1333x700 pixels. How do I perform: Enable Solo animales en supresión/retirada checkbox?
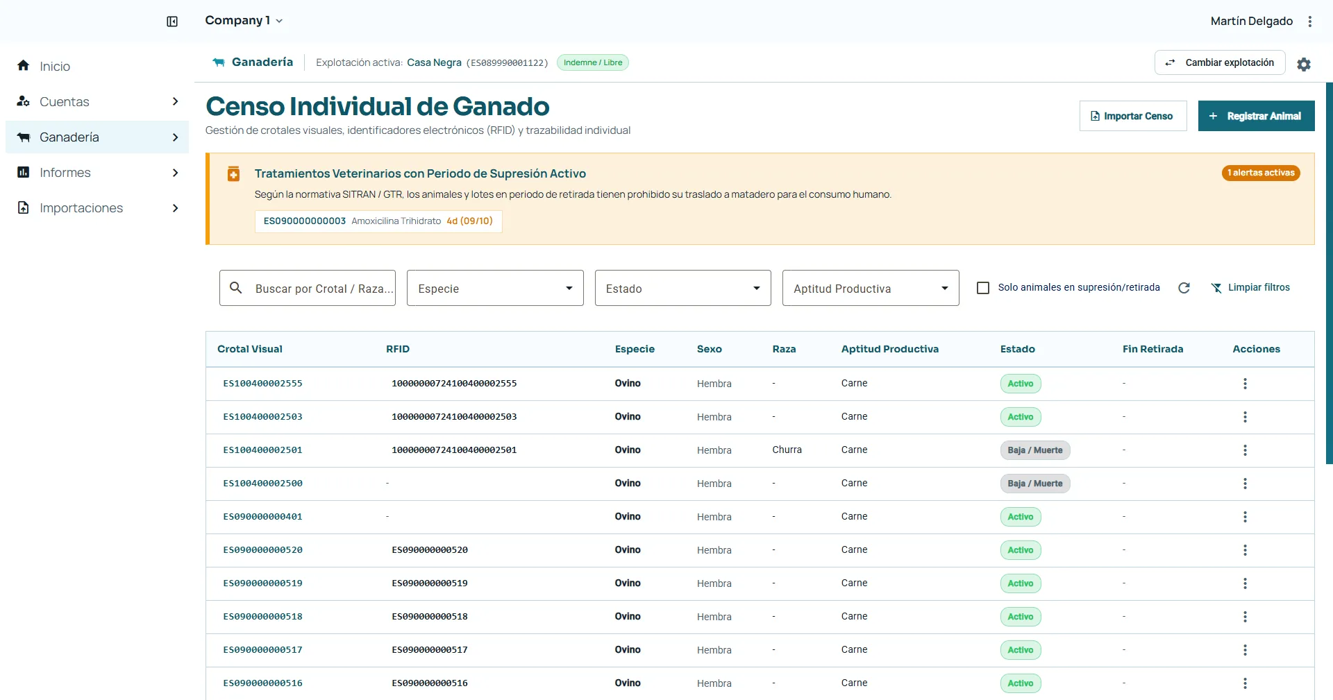(x=983, y=288)
